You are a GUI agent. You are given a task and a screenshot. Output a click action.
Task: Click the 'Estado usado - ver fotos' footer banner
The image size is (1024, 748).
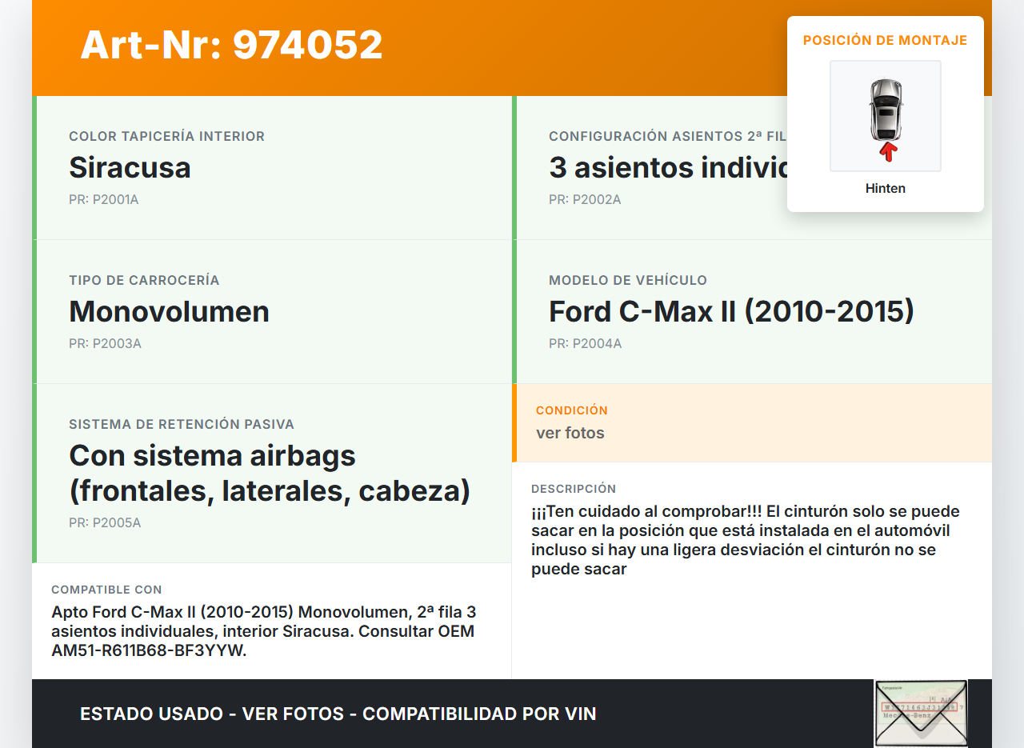pos(338,714)
